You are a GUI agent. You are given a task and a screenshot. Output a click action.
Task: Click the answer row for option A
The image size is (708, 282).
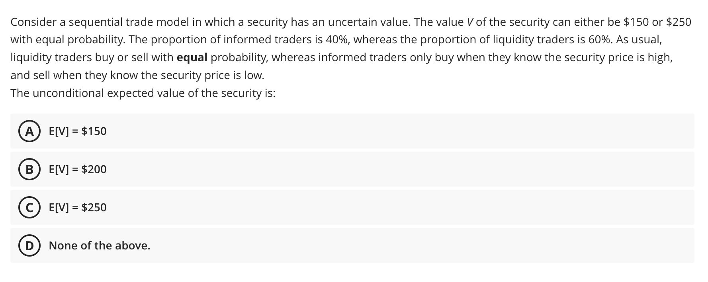pyautogui.click(x=239, y=131)
